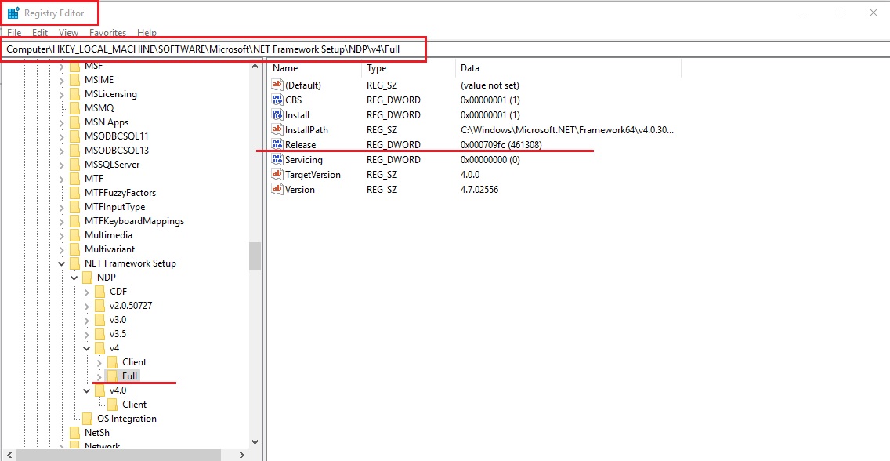
Task: Open the File menu
Action: [14, 33]
